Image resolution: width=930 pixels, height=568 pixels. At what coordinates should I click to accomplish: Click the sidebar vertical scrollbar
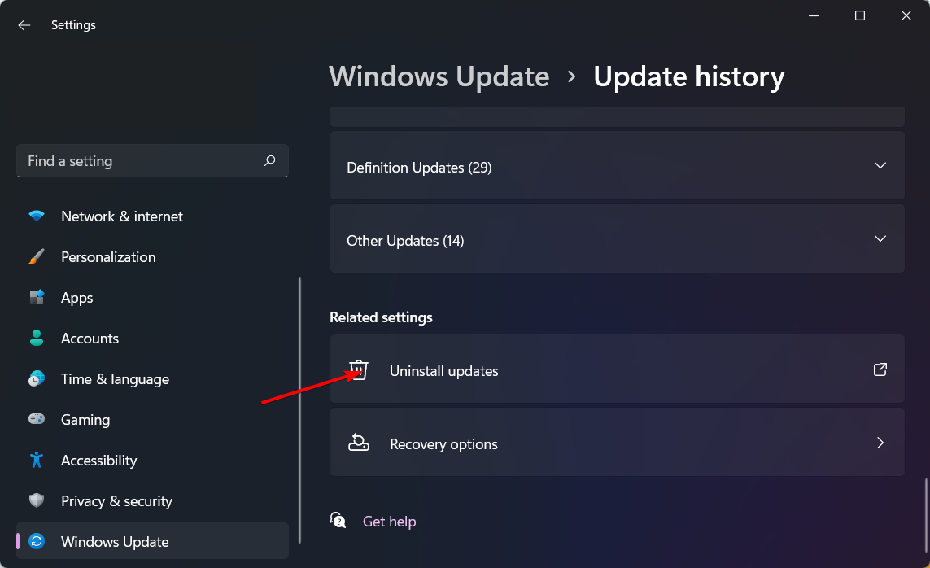pyautogui.click(x=300, y=407)
